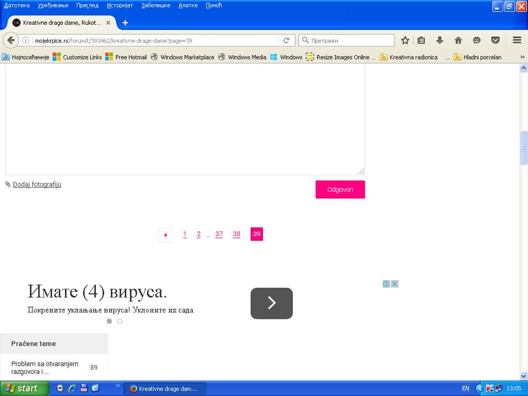
Task: Select the second ad carousel dot
Action: coord(120,321)
